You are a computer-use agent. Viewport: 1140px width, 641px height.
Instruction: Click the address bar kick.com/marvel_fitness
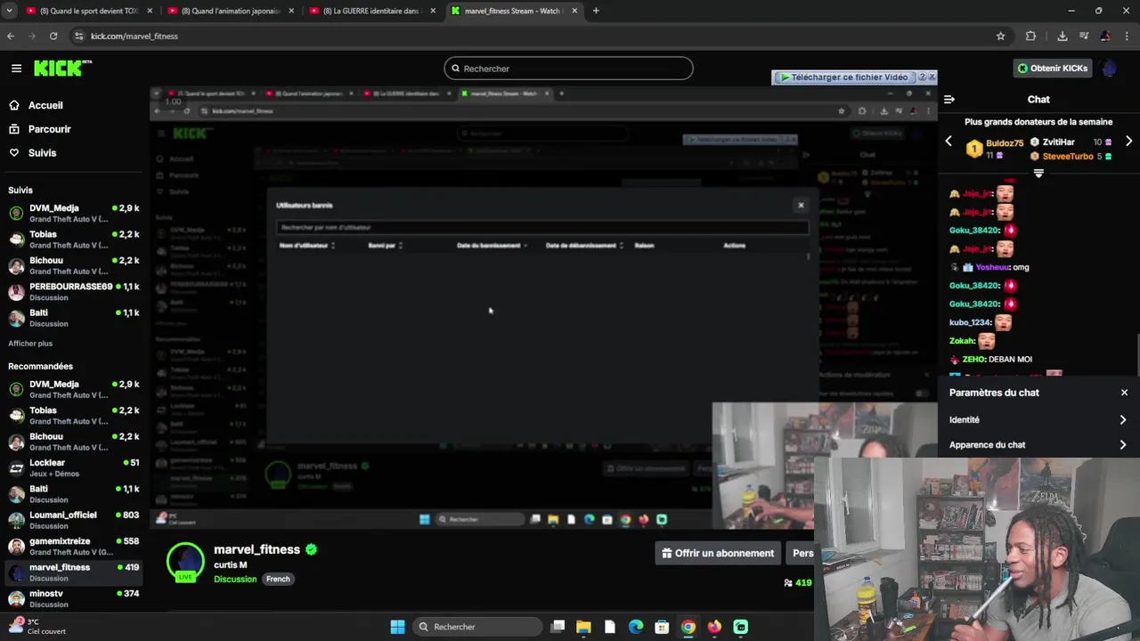coord(134,37)
